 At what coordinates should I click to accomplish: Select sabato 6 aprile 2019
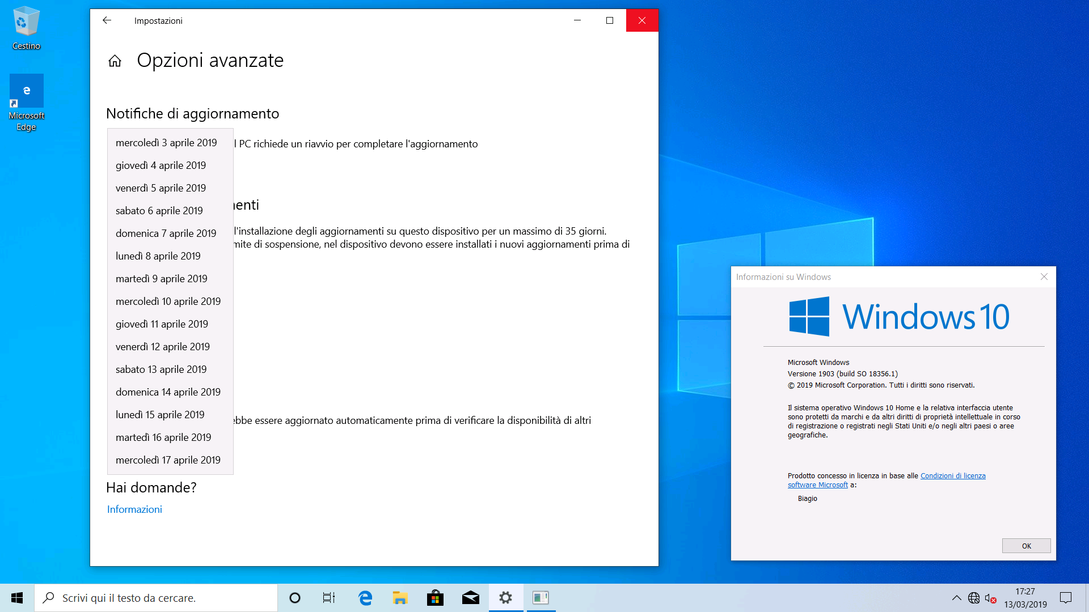[170, 211]
